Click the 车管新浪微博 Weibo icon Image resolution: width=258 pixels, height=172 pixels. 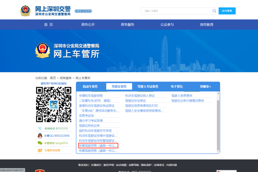tap(40, 150)
